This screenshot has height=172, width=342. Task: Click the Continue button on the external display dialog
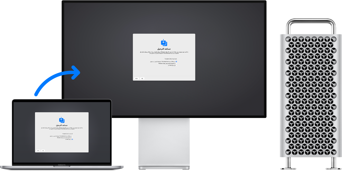coord(137,78)
